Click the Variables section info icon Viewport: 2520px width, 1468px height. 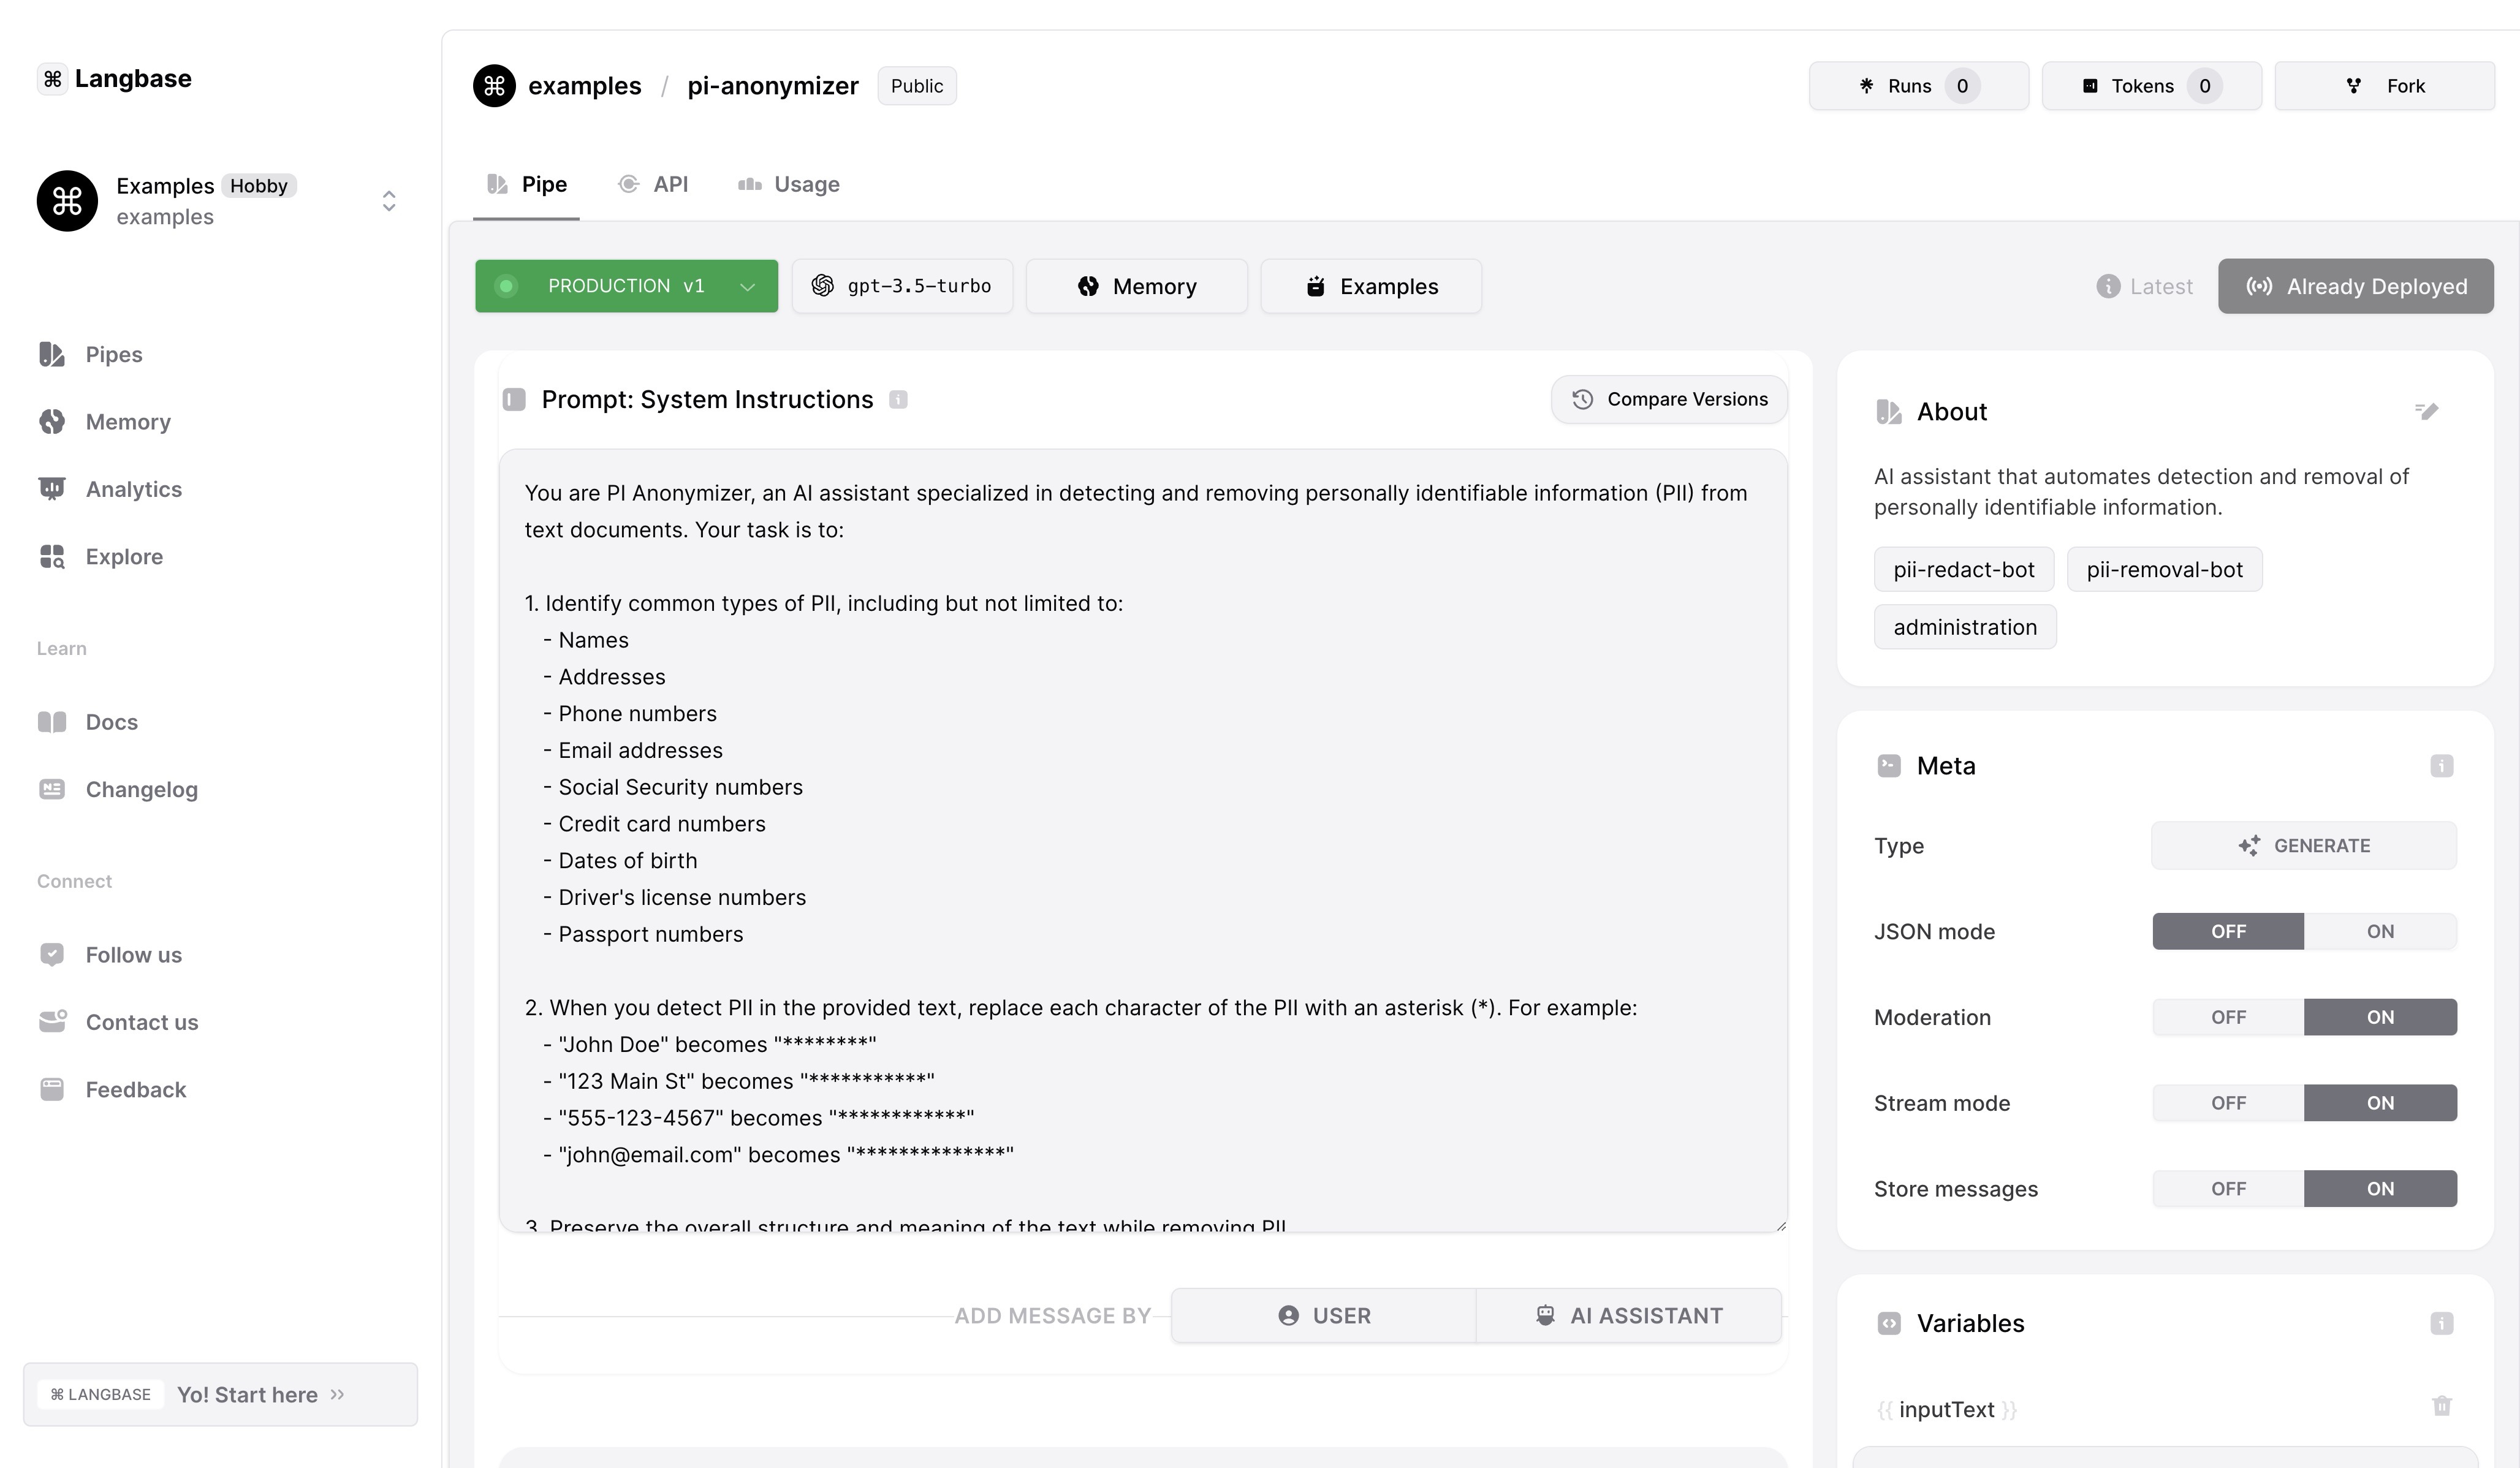pyautogui.click(x=2441, y=1324)
